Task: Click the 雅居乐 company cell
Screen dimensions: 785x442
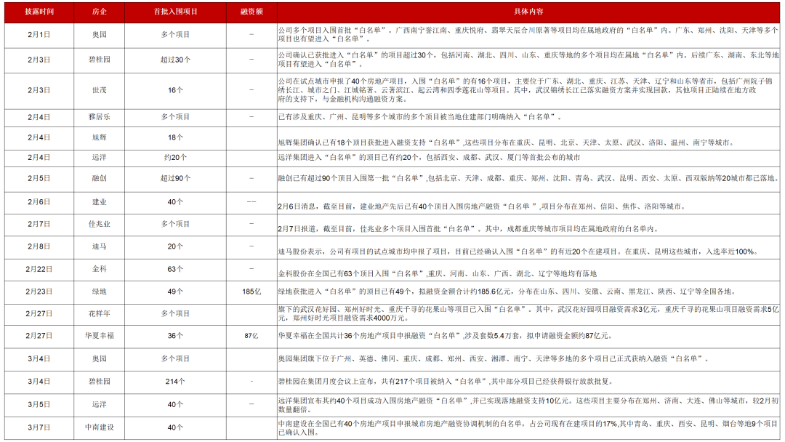Action: [99, 117]
